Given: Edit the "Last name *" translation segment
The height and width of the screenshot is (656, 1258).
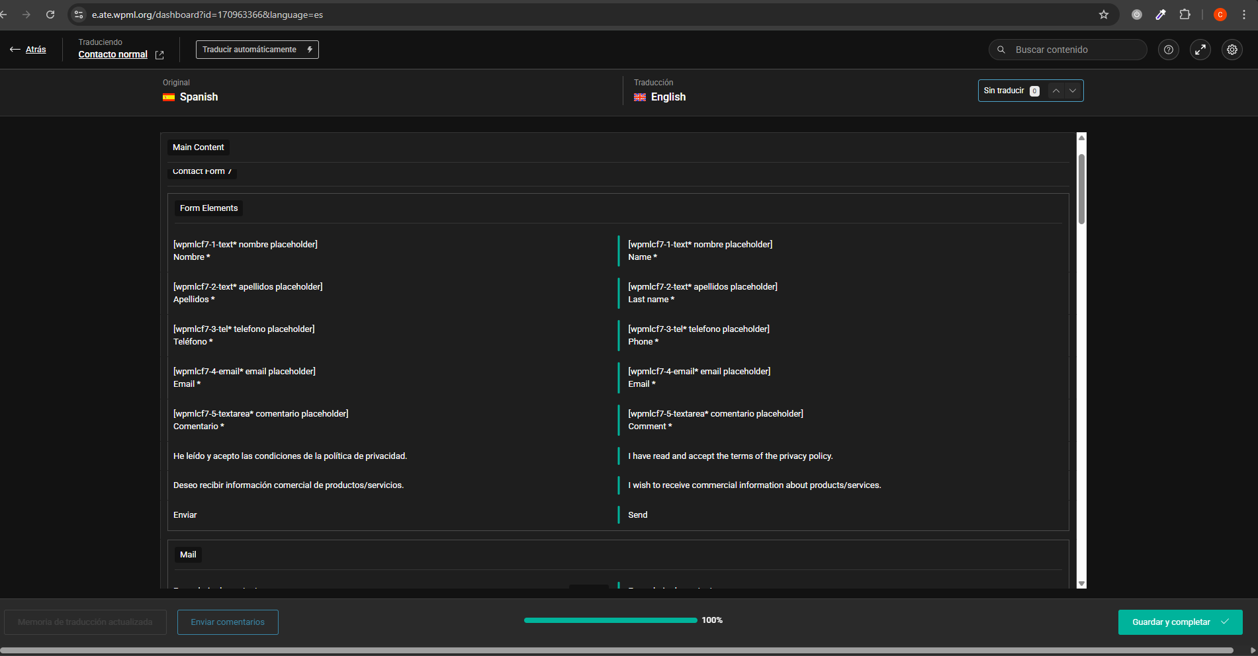Looking at the screenshot, I should pos(651,300).
